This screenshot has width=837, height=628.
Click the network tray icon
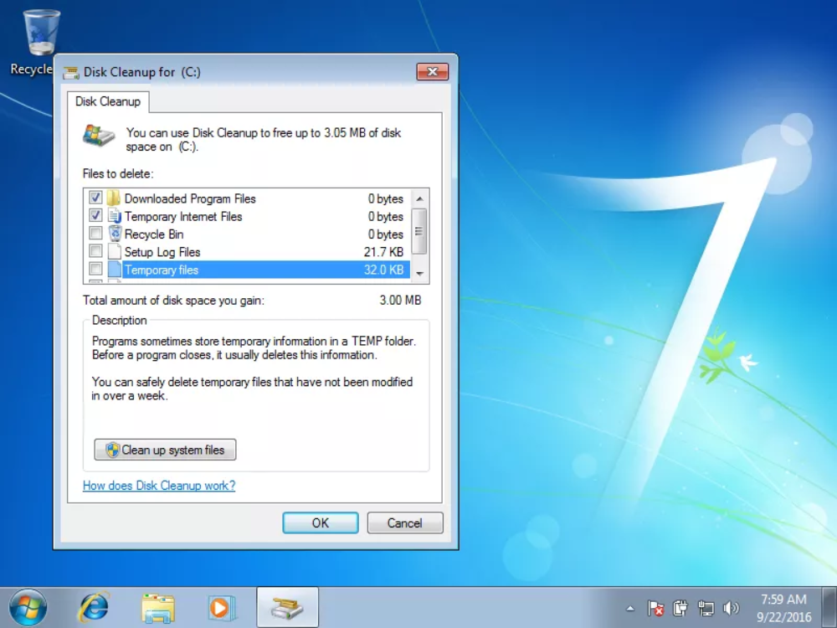[x=706, y=608]
